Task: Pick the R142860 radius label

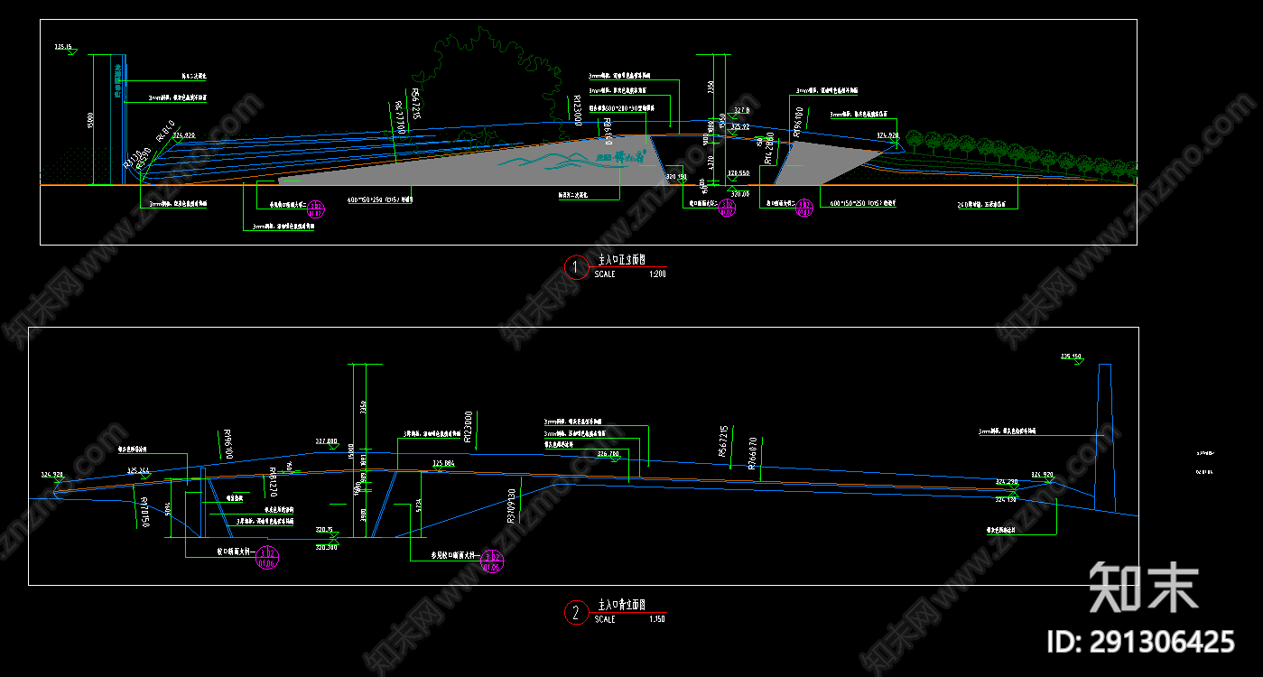Action: (770, 147)
